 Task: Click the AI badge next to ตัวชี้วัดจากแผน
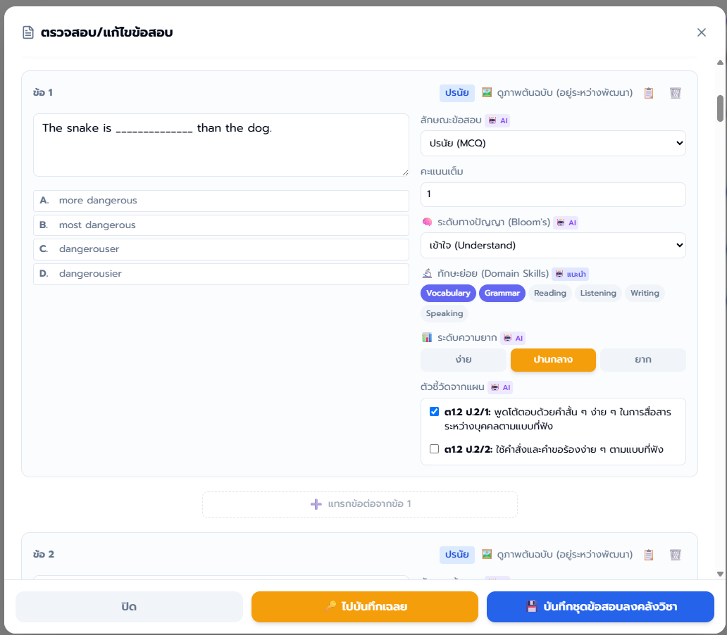click(500, 387)
